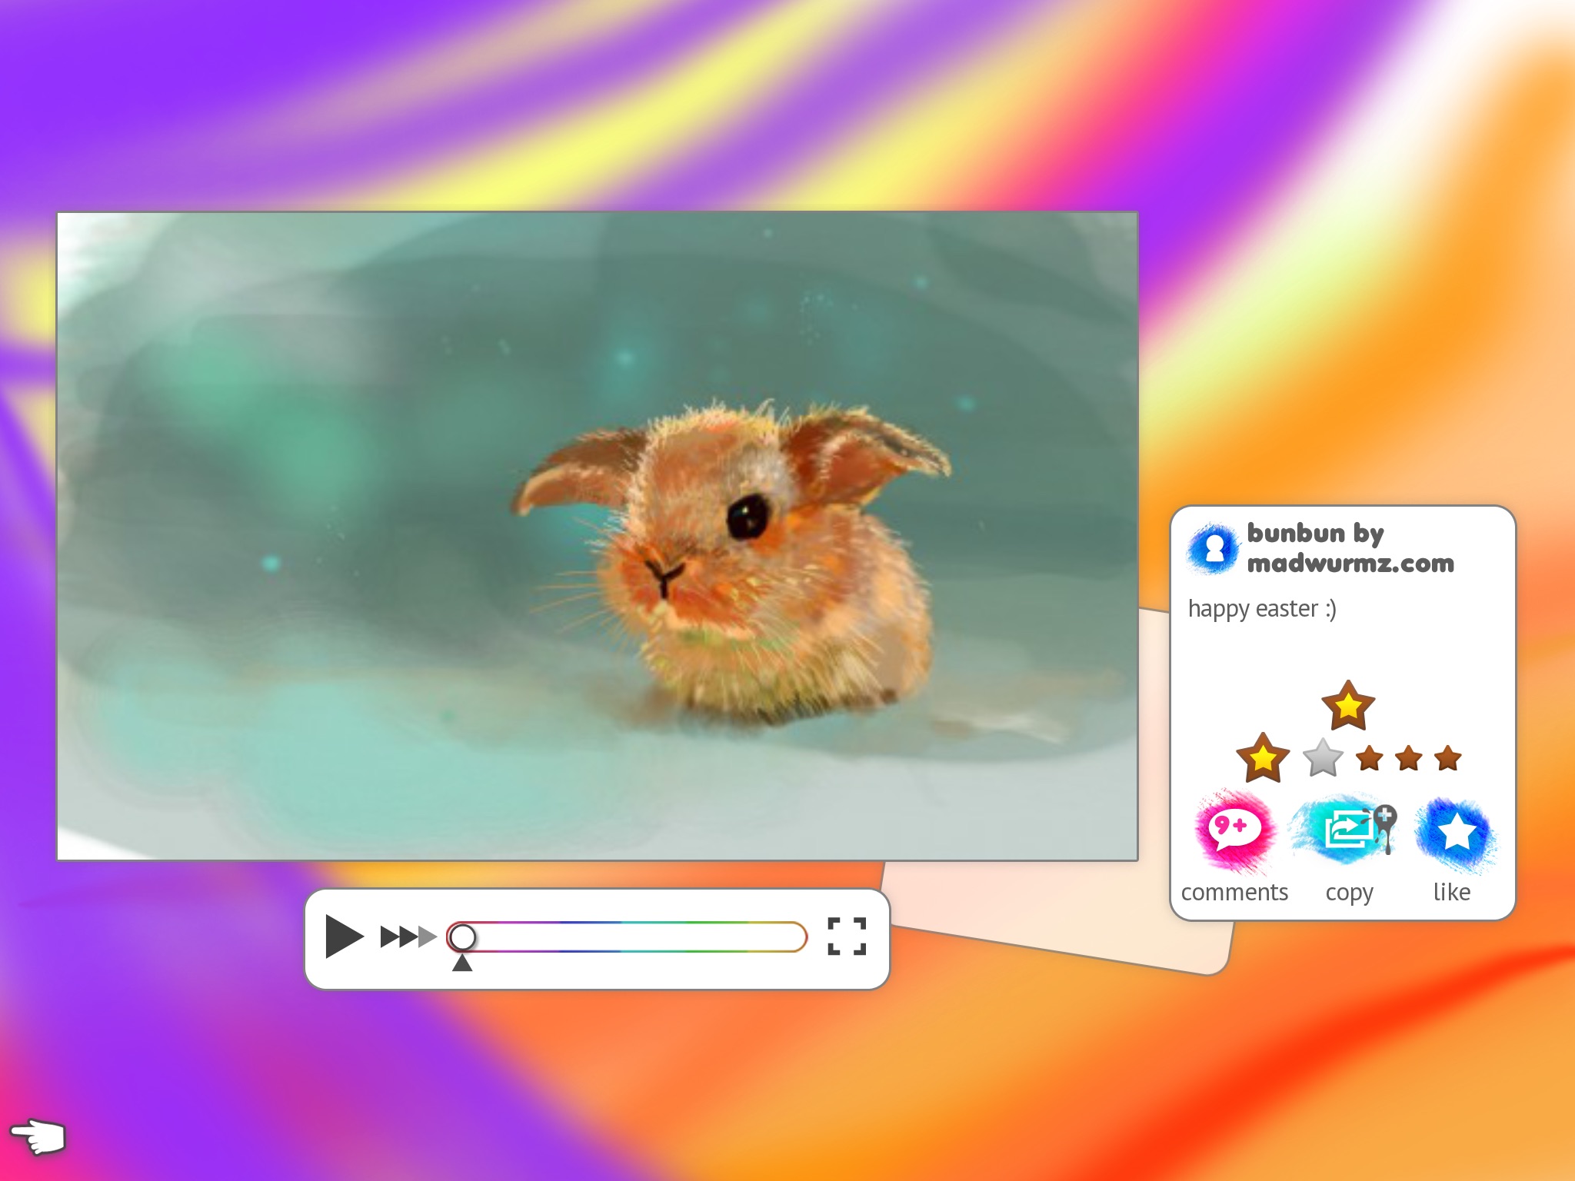
Task: Click the 'comments' text label
Action: point(1234,892)
